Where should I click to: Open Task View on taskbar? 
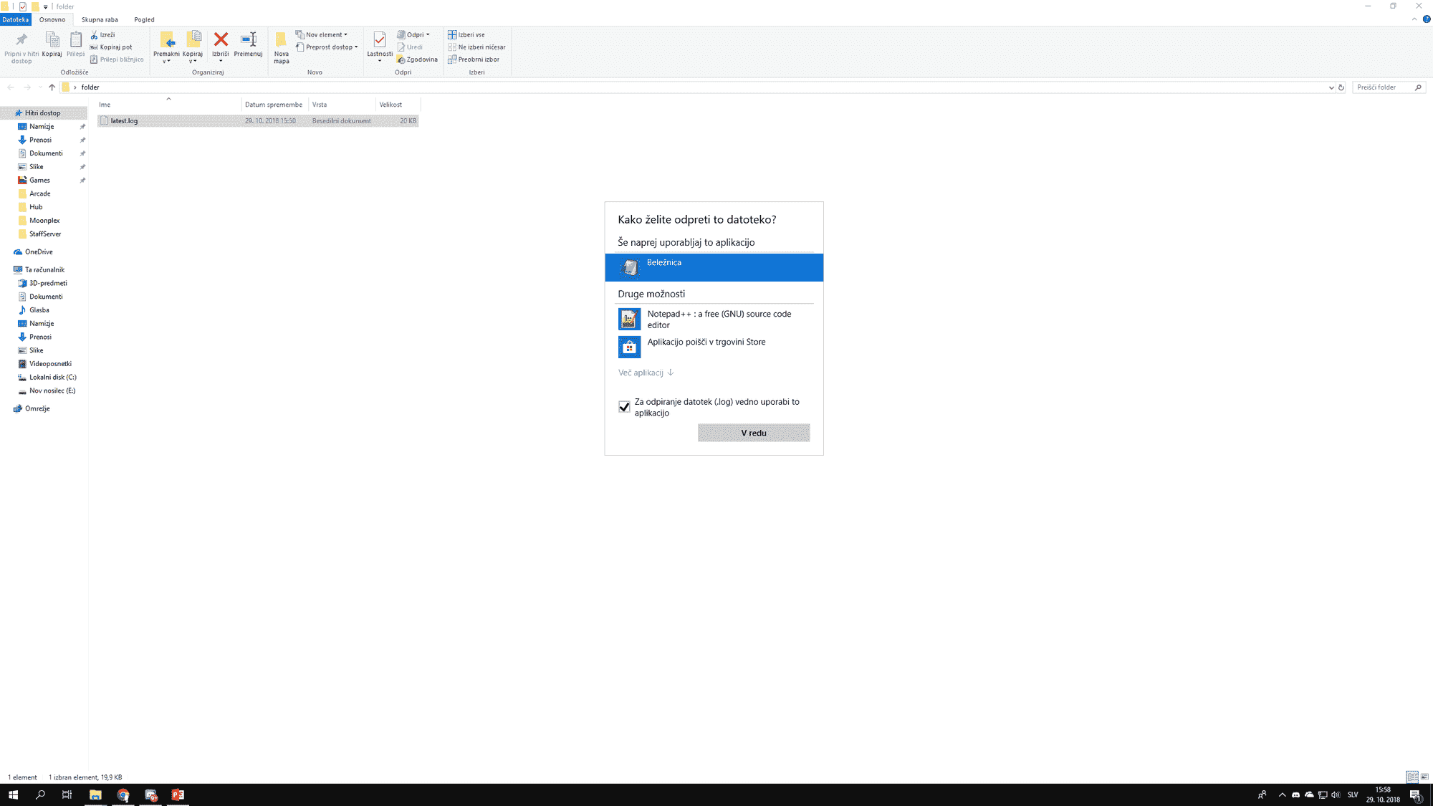click(x=67, y=795)
